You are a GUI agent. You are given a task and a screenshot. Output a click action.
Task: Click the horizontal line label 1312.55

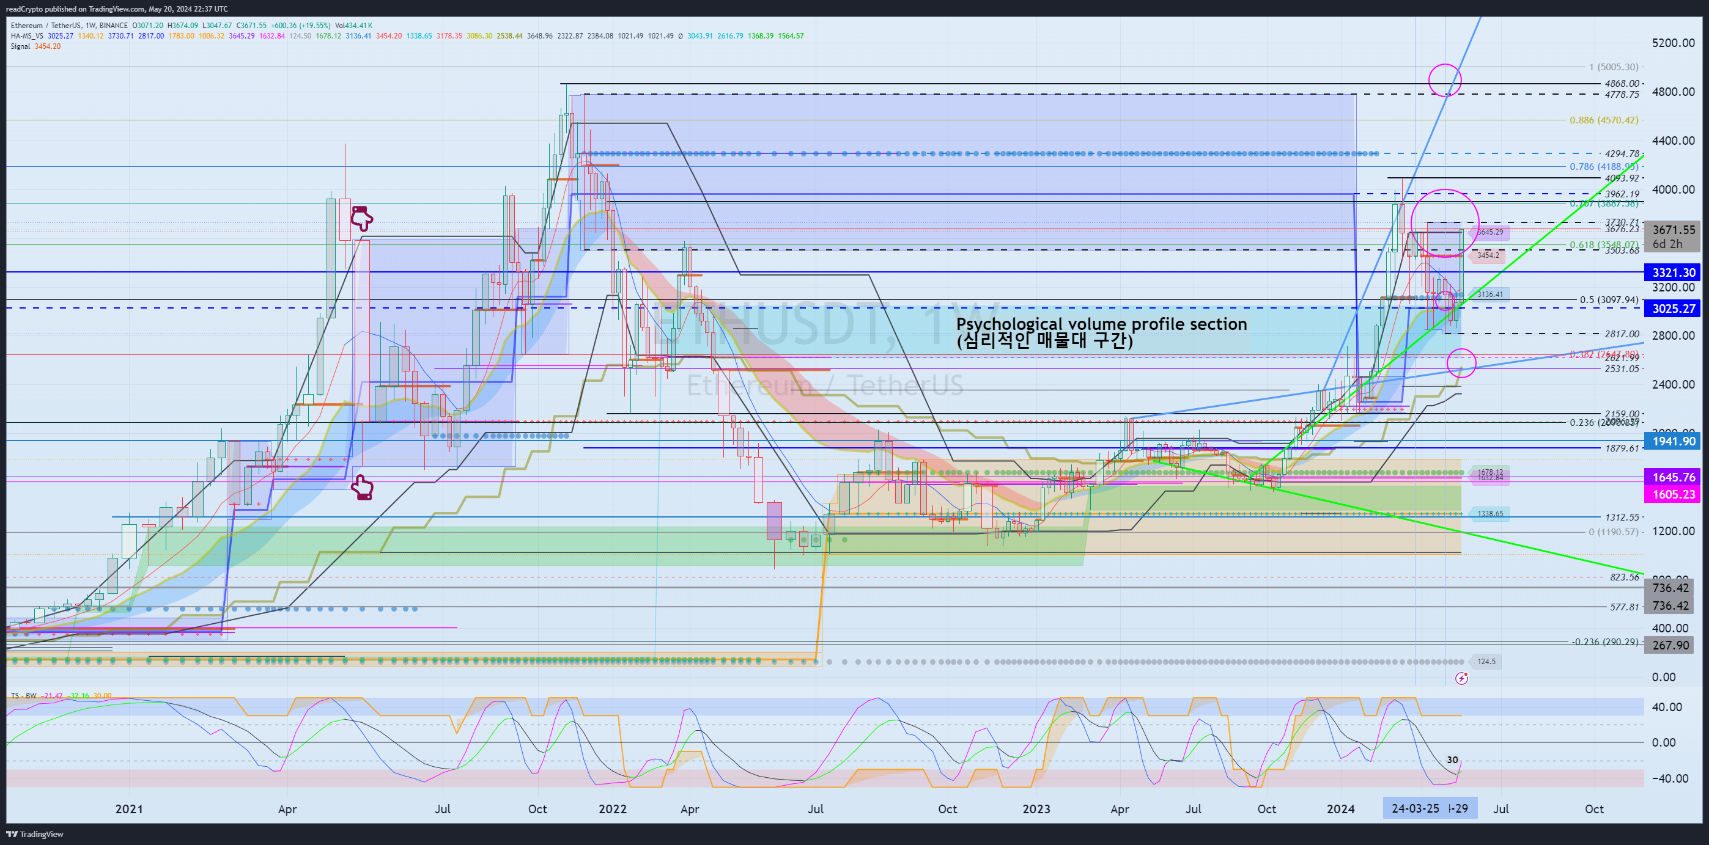pyautogui.click(x=1622, y=517)
